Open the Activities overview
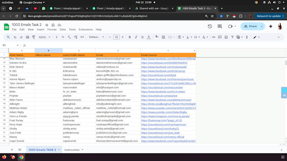 8,3
